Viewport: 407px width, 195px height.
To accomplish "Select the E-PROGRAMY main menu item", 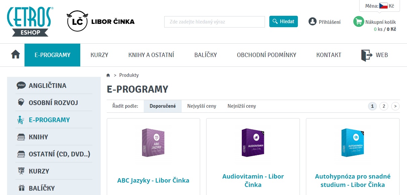I will (52, 55).
